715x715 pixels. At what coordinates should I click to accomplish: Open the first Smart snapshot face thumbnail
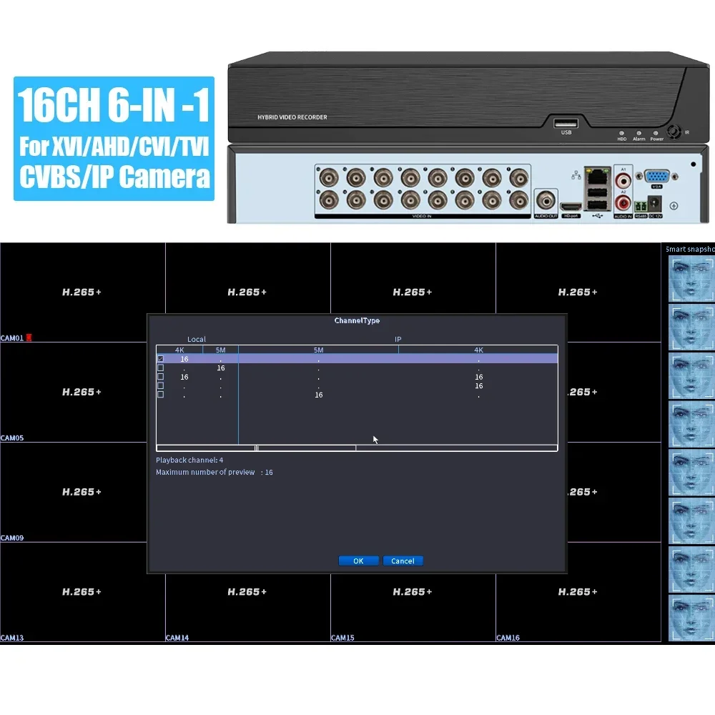691,279
